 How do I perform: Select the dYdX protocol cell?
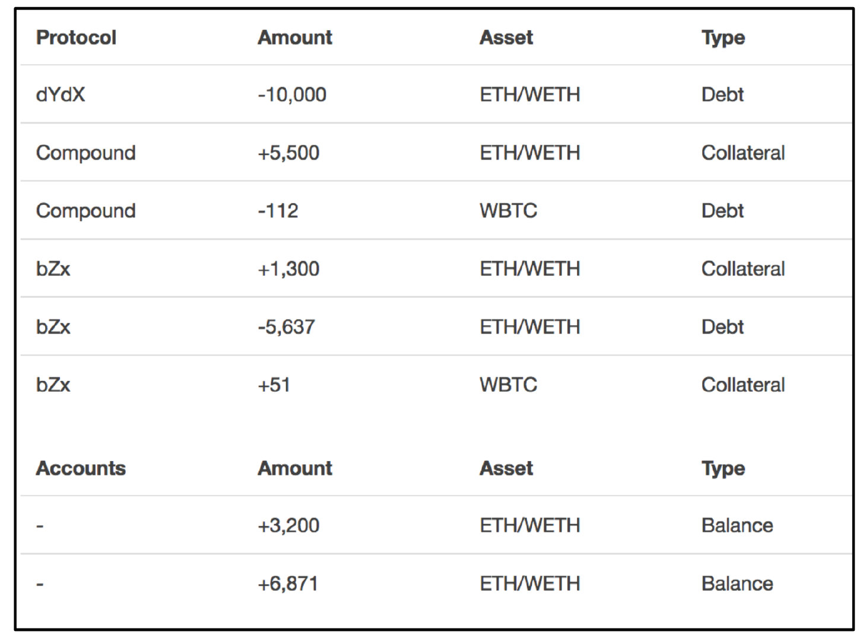tap(60, 94)
